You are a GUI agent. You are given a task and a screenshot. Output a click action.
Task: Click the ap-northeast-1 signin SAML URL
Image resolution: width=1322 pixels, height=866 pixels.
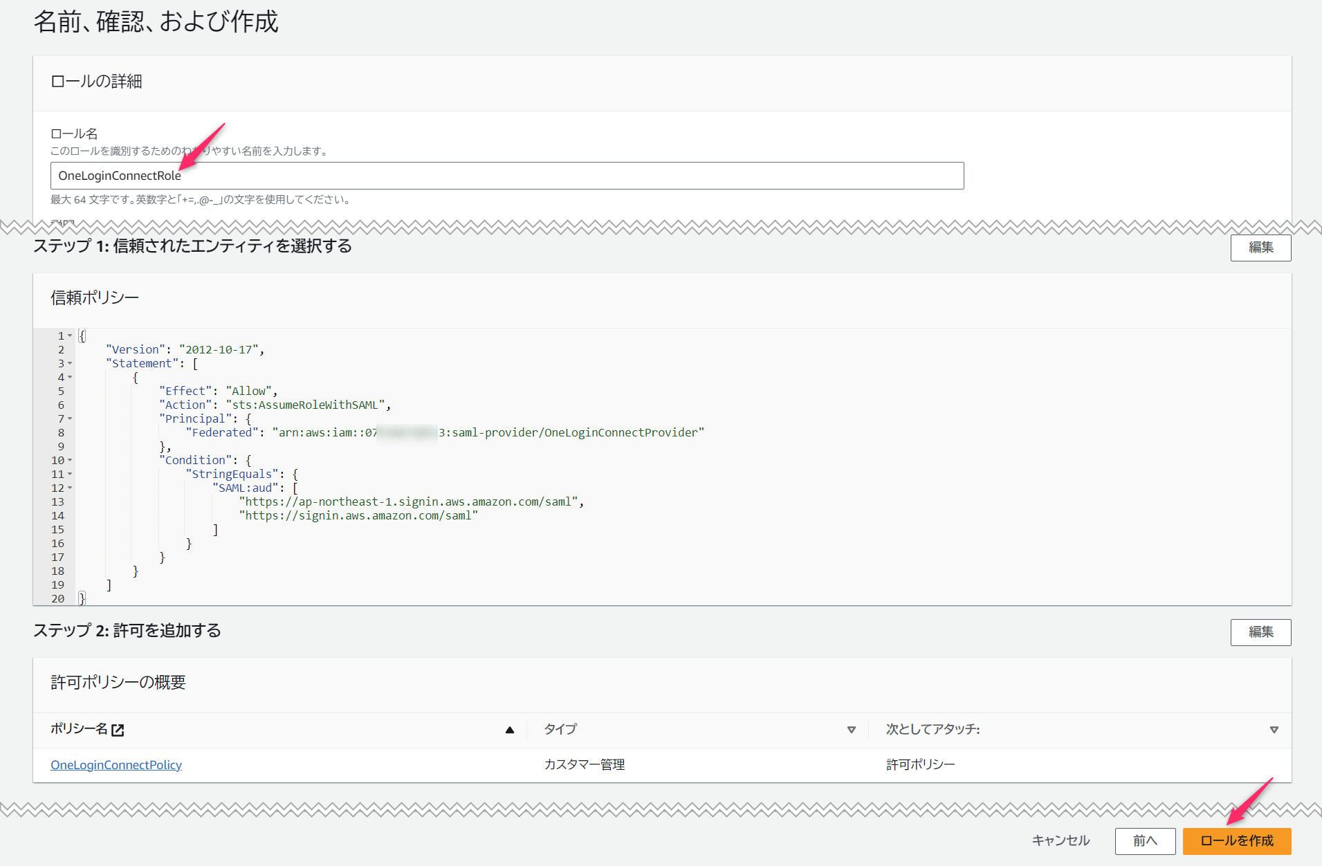[408, 502]
